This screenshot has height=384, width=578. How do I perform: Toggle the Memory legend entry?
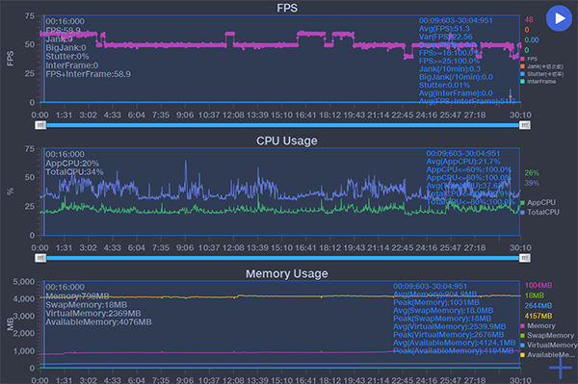point(538,326)
